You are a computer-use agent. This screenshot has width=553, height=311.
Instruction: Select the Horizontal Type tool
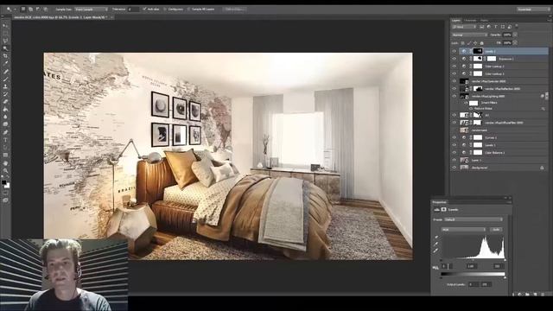(x=5, y=140)
